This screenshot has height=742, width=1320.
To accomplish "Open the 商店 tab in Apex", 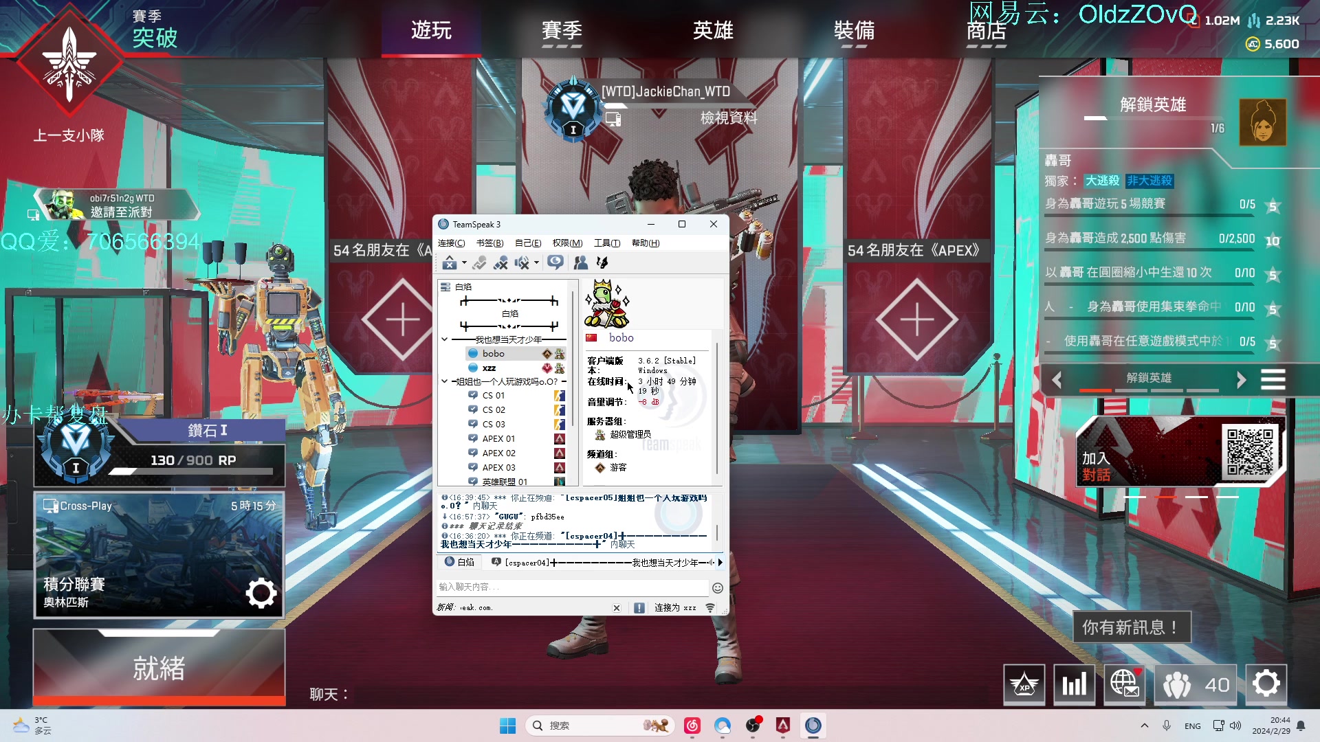I will click(x=987, y=32).
